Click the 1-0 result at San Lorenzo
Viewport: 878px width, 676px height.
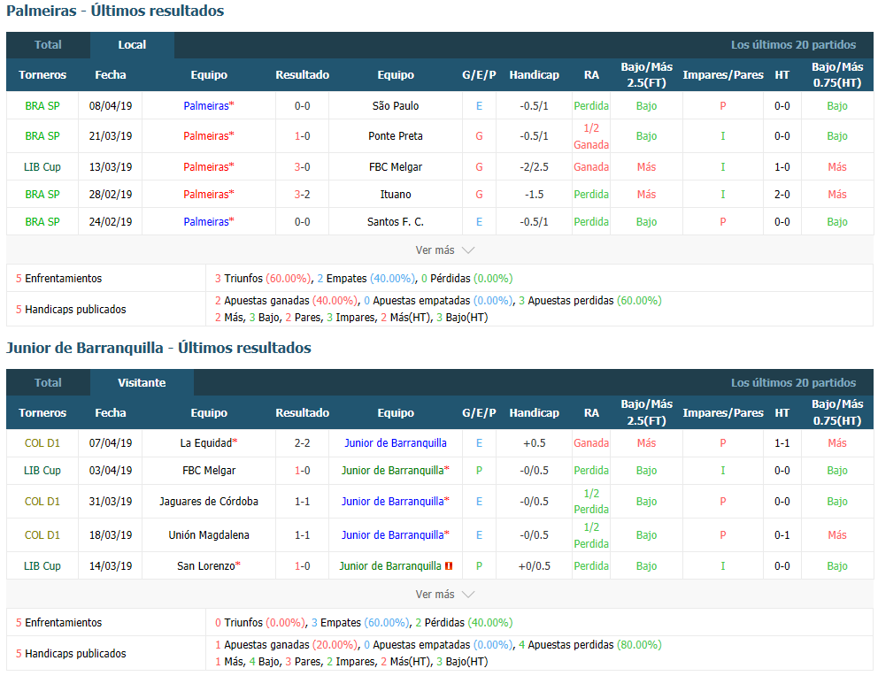coord(303,566)
